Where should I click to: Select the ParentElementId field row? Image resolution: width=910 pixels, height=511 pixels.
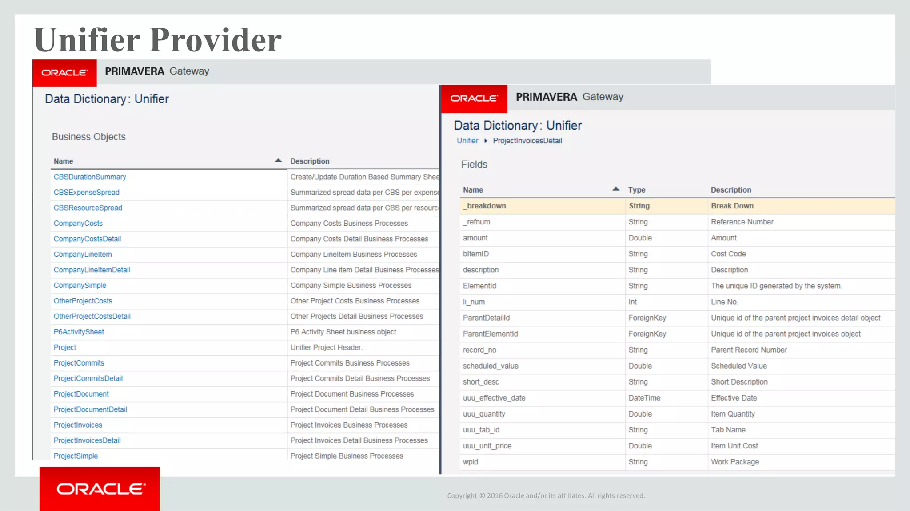[x=677, y=334]
